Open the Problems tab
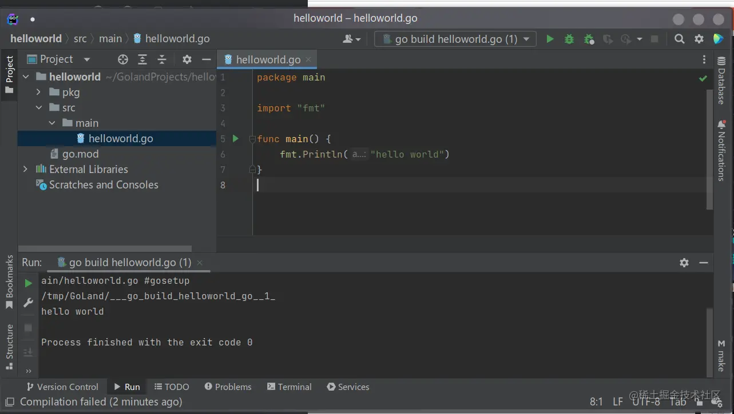The width and height of the screenshot is (734, 414). [x=228, y=387]
